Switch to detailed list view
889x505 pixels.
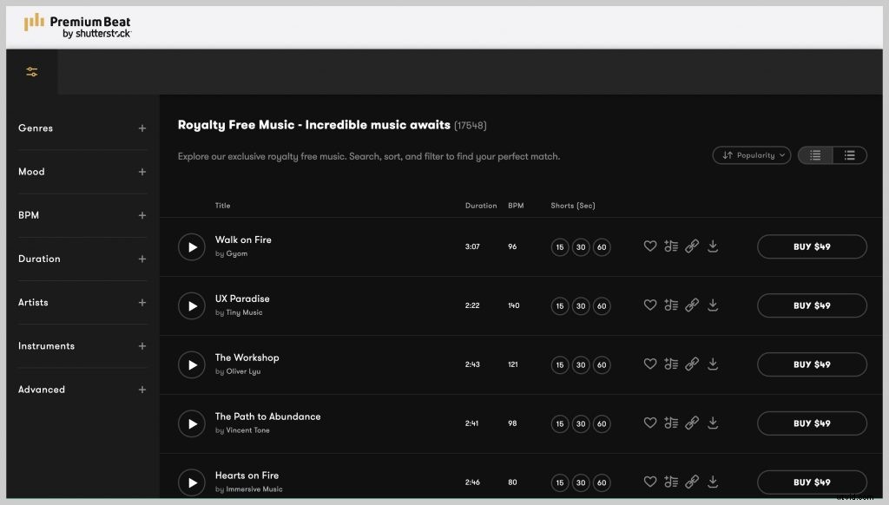coord(850,155)
